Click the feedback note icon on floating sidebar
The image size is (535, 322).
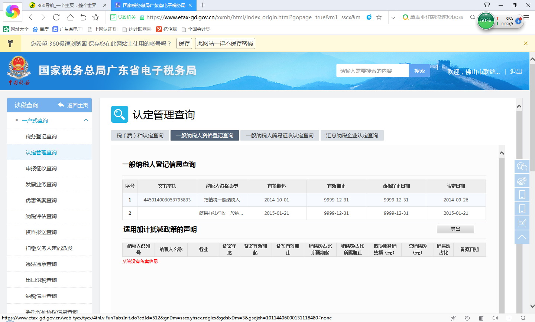522,223
